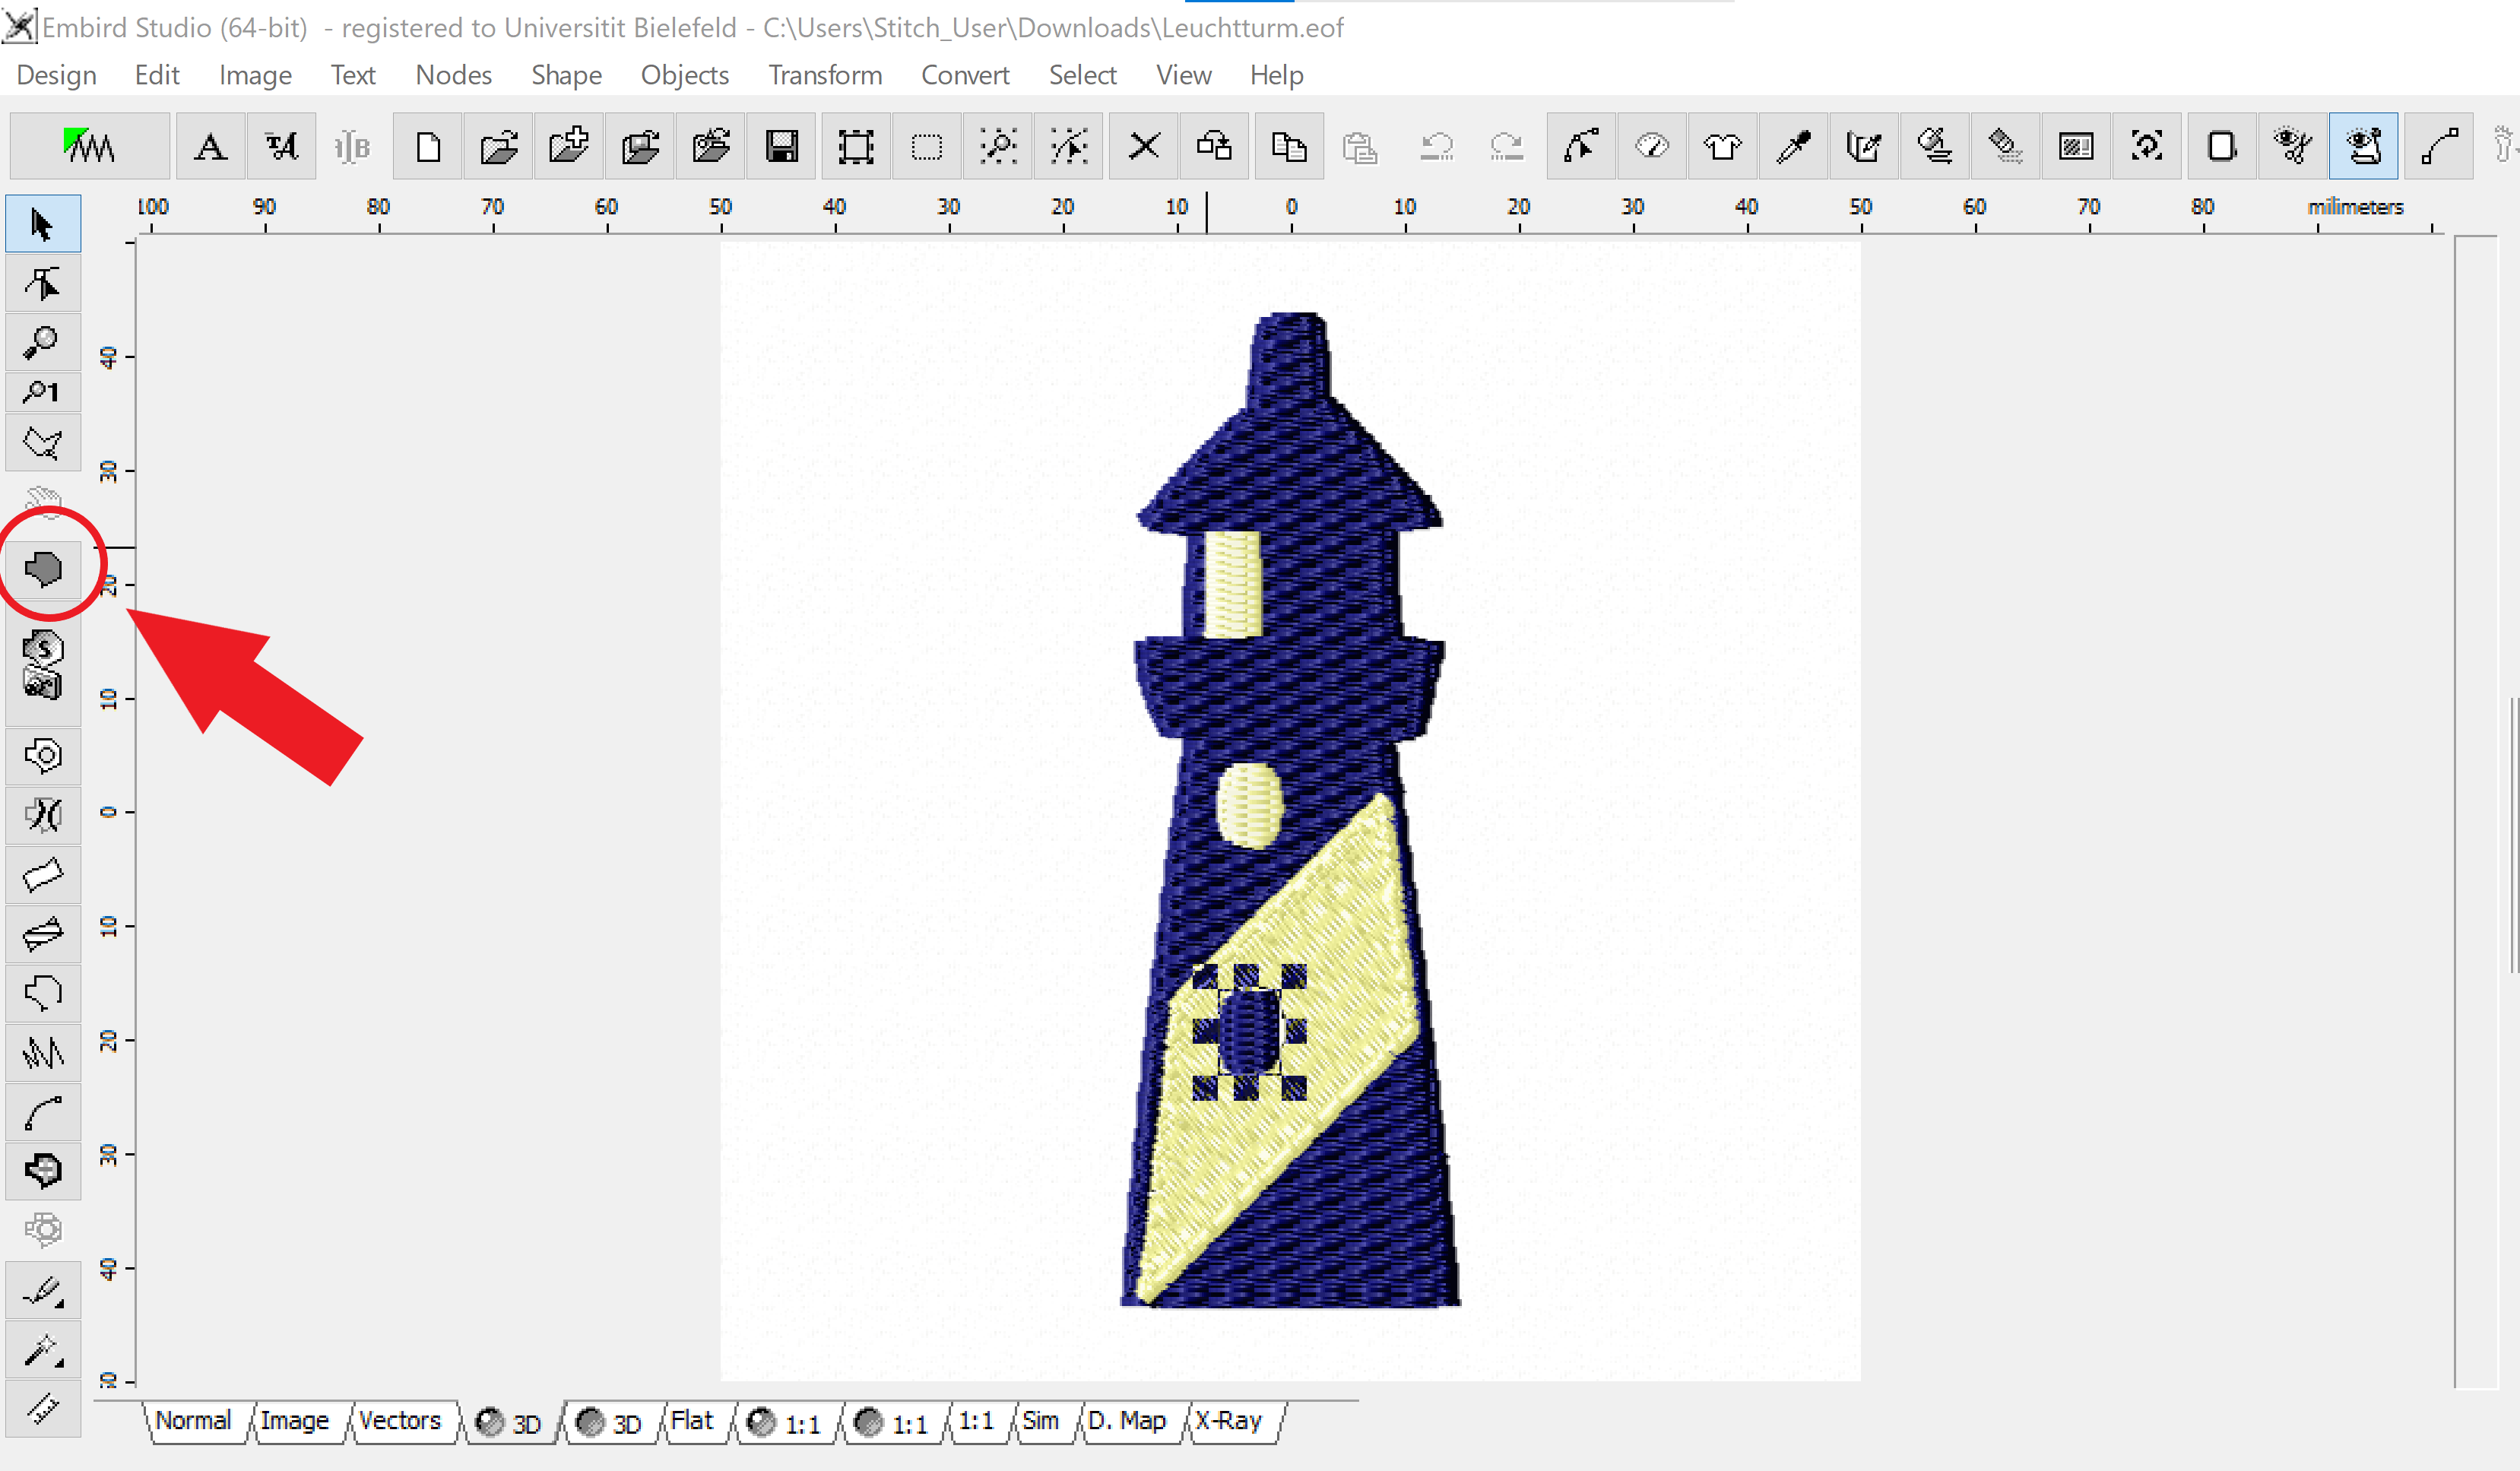Viewport: 2520px width, 1471px height.
Task: Click the X delete icon in toolbar
Action: tap(1143, 147)
